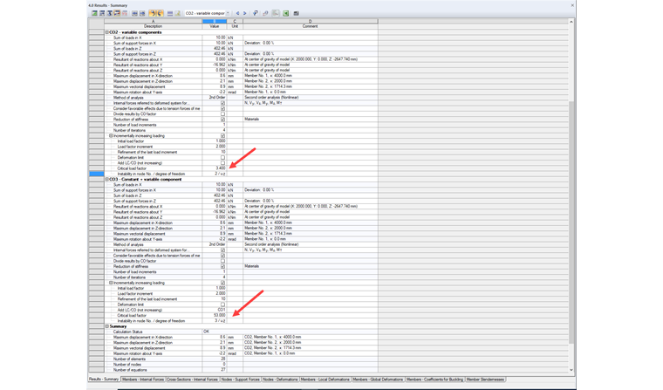This screenshot has width=663, height=390.
Task: Toggle the first orange highlighted arrow icon
Action: 152,13
